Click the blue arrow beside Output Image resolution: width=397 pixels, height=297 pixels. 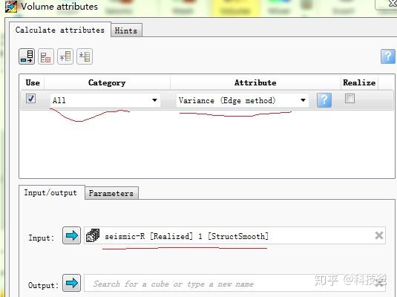click(72, 283)
